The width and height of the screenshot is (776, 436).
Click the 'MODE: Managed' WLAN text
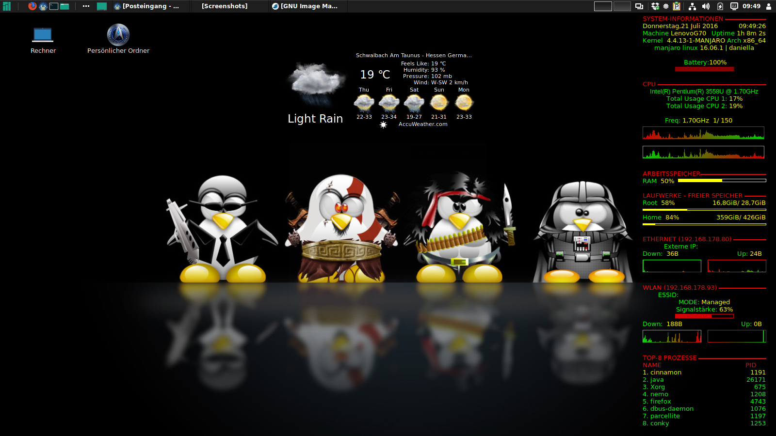click(704, 302)
